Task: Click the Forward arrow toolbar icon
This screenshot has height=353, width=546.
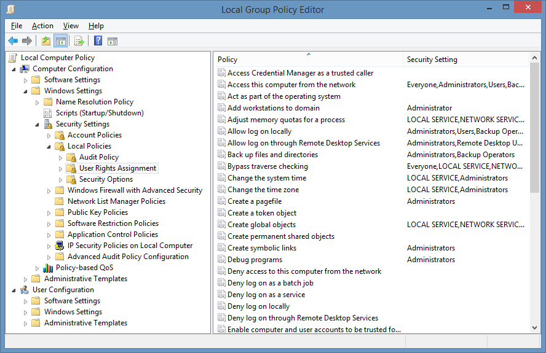Action: coord(27,41)
